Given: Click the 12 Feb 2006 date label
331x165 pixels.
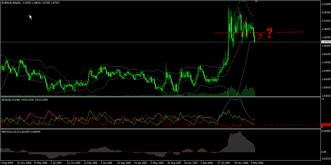Looking at the screenshot, I should pos(91,163).
